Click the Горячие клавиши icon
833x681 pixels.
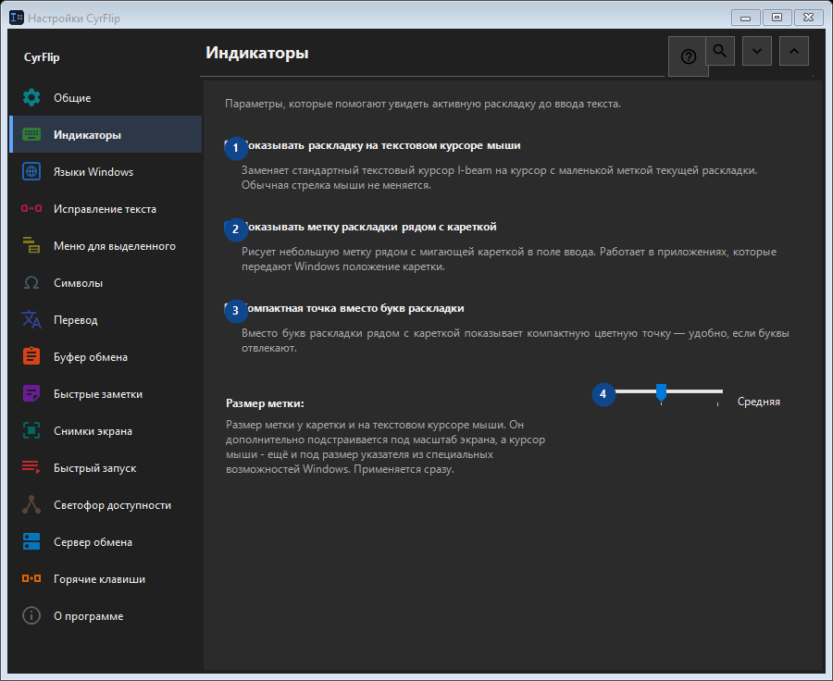[x=31, y=578]
